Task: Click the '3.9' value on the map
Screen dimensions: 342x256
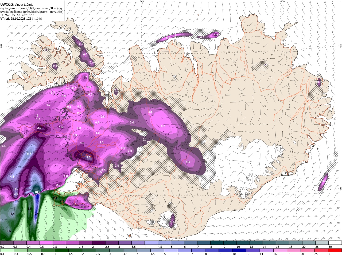Action: coord(16,194)
